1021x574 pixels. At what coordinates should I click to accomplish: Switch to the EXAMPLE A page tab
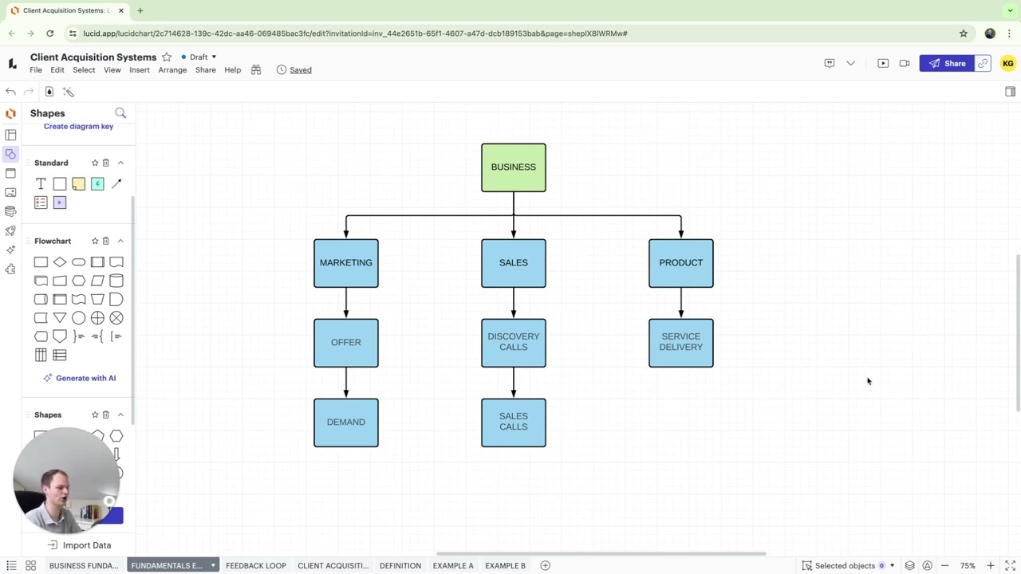click(x=453, y=565)
